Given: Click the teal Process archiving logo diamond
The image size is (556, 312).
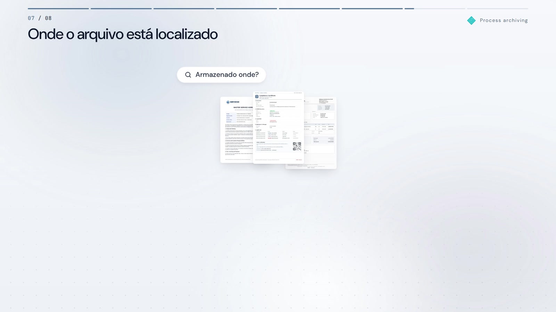Looking at the screenshot, I should click(x=472, y=20).
